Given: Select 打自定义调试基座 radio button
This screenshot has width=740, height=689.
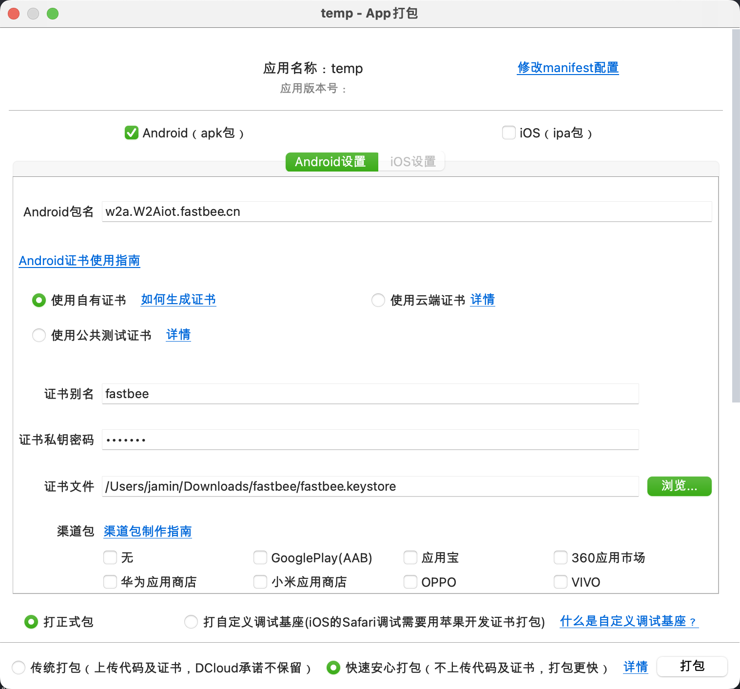Looking at the screenshot, I should click(191, 622).
